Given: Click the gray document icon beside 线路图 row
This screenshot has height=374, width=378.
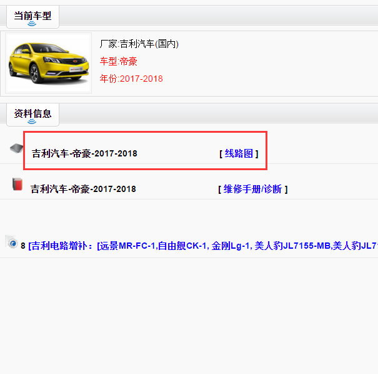Looking at the screenshot, I should point(16,148).
